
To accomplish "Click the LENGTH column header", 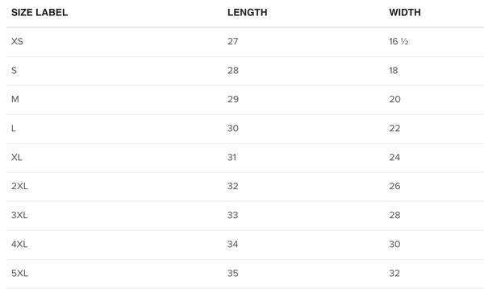I will 248,12.
